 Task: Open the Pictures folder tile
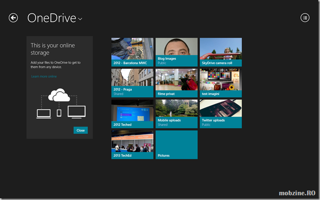click(x=177, y=145)
